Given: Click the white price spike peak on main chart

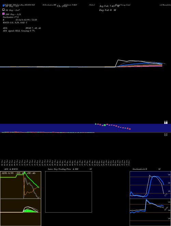Looking at the screenshot, I should pos(118,60).
